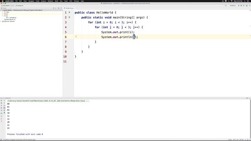Open the Refactor menu
The width and height of the screenshot is (251, 141).
click(x=50, y=1)
